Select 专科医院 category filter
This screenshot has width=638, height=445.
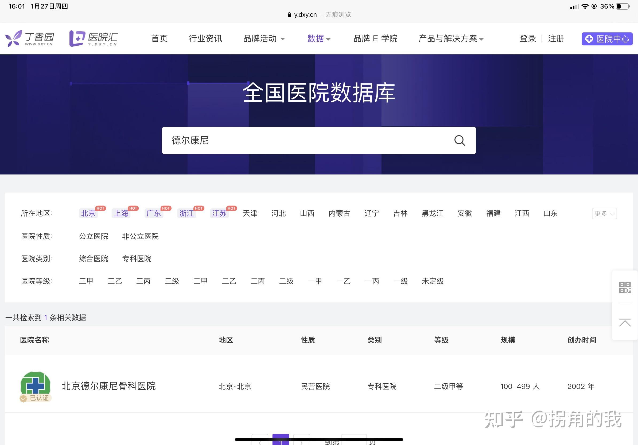137,259
